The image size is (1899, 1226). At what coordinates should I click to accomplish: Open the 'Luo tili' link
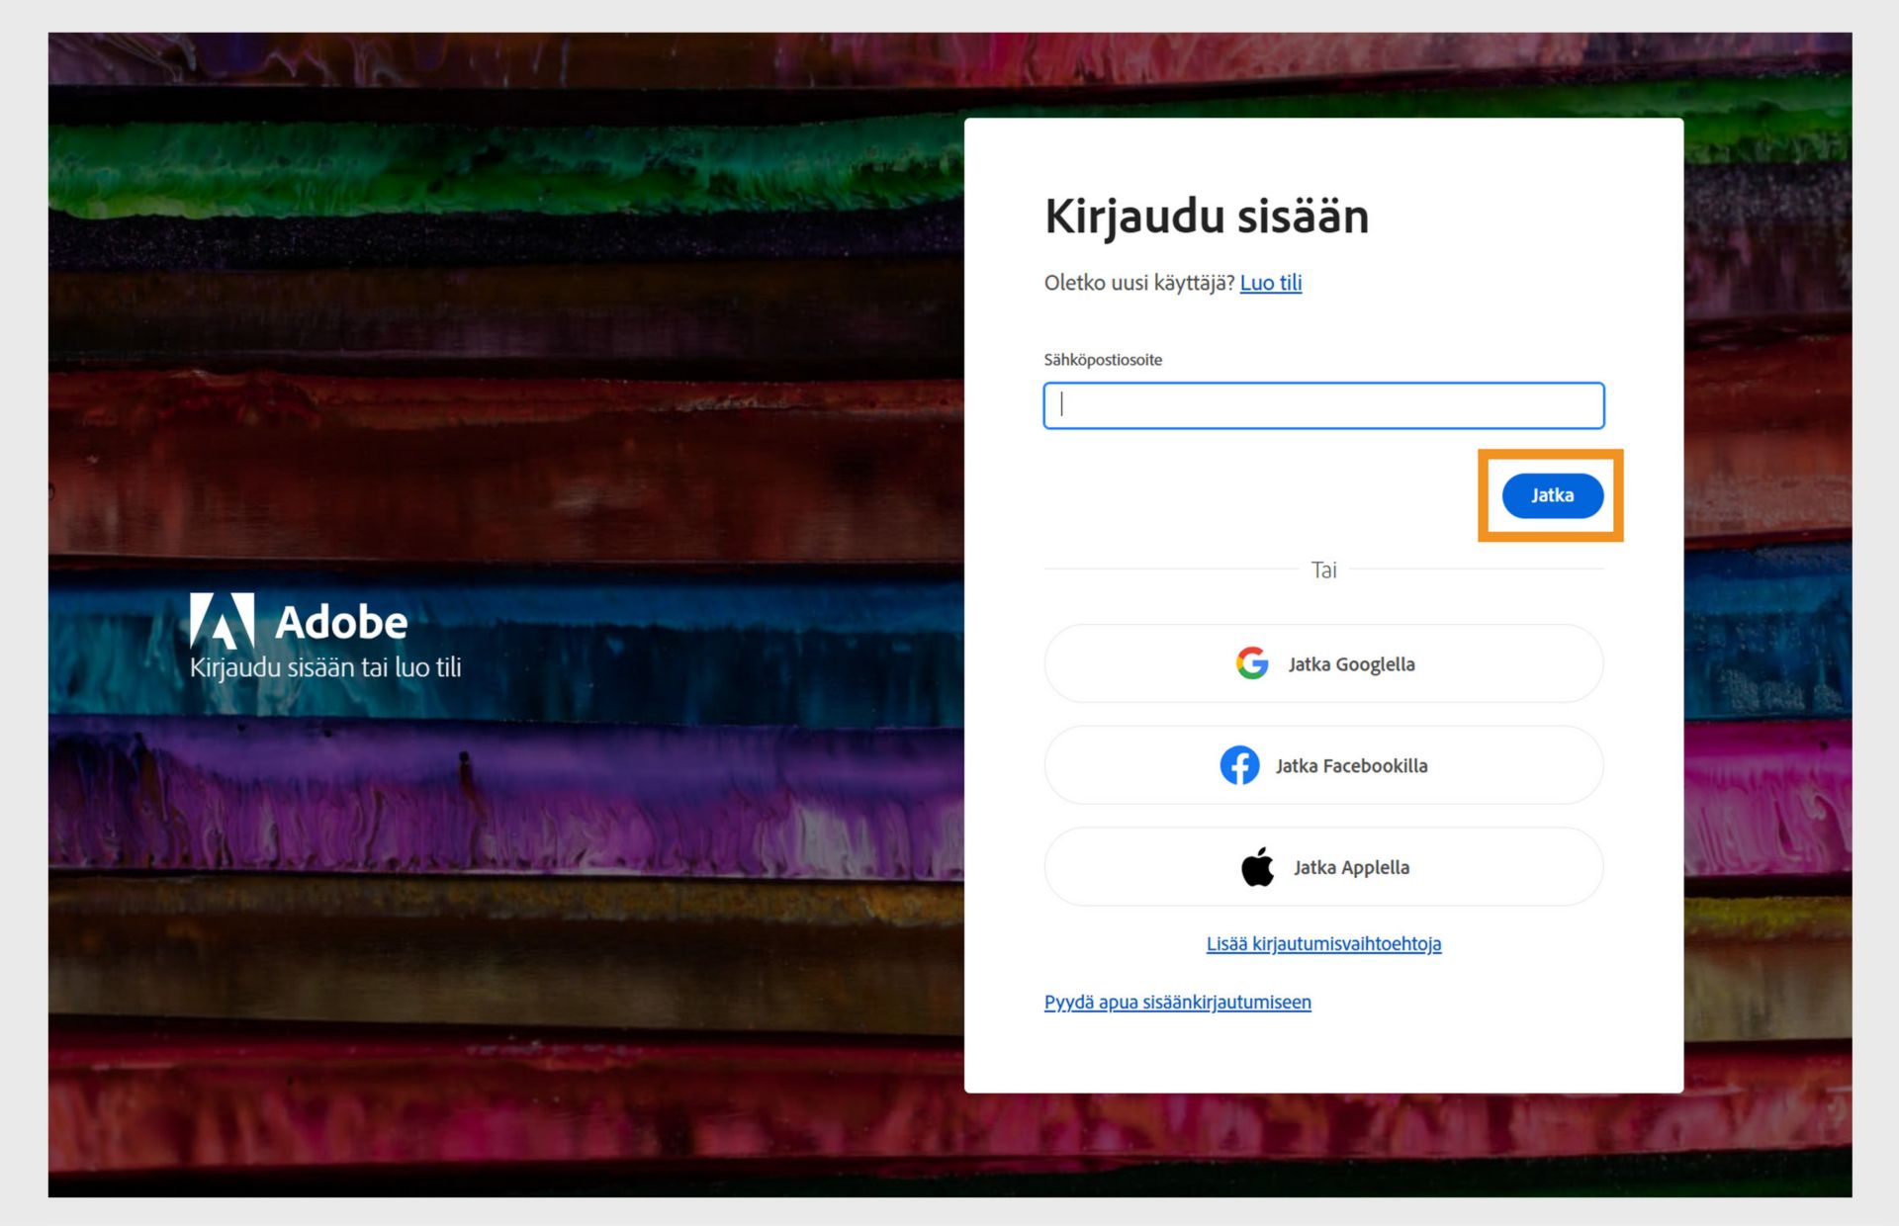click(x=1270, y=283)
